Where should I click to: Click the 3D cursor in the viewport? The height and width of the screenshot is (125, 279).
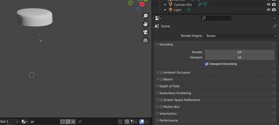pos(32,75)
